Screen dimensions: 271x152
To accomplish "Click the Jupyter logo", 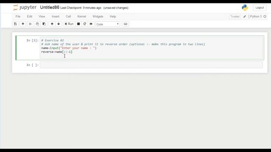I will pyautogui.click(x=25, y=8).
